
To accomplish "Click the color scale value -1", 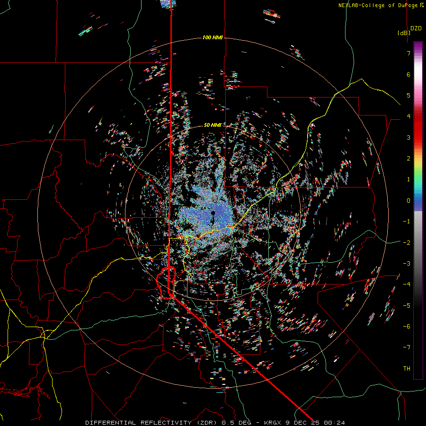I will click(x=407, y=222).
